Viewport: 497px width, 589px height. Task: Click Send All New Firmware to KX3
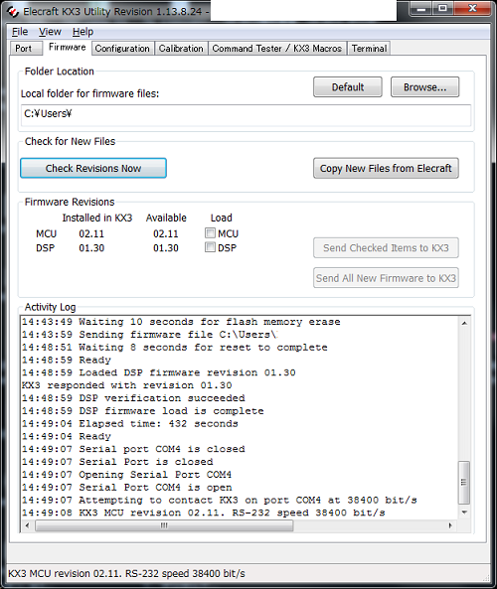(386, 278)
